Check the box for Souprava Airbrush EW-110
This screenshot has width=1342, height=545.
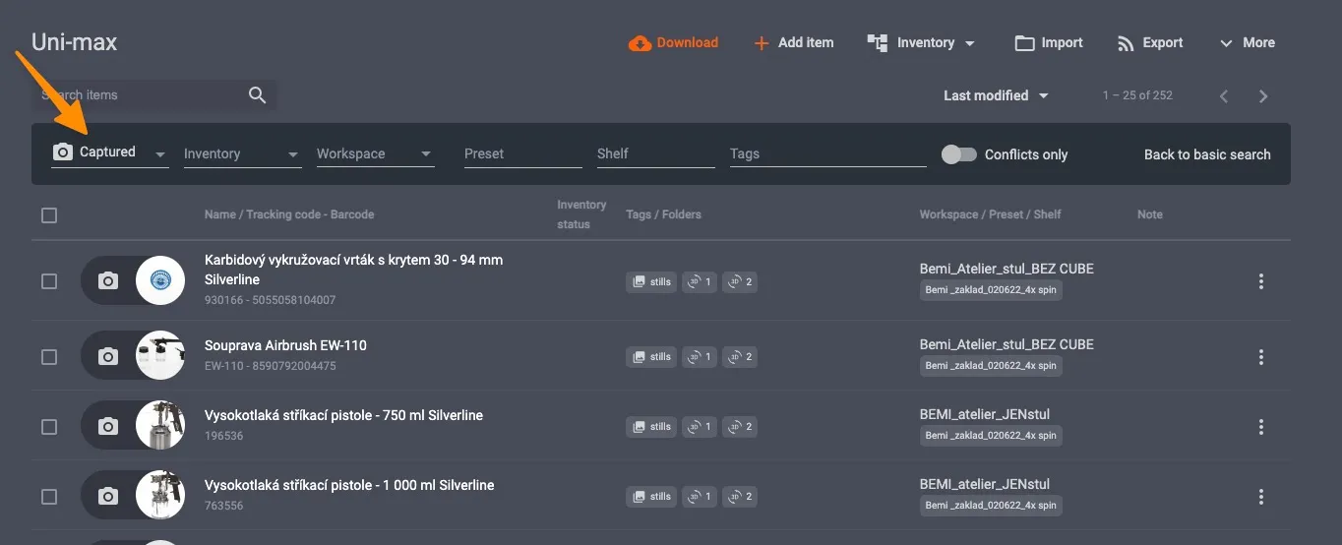click(49, 357)
